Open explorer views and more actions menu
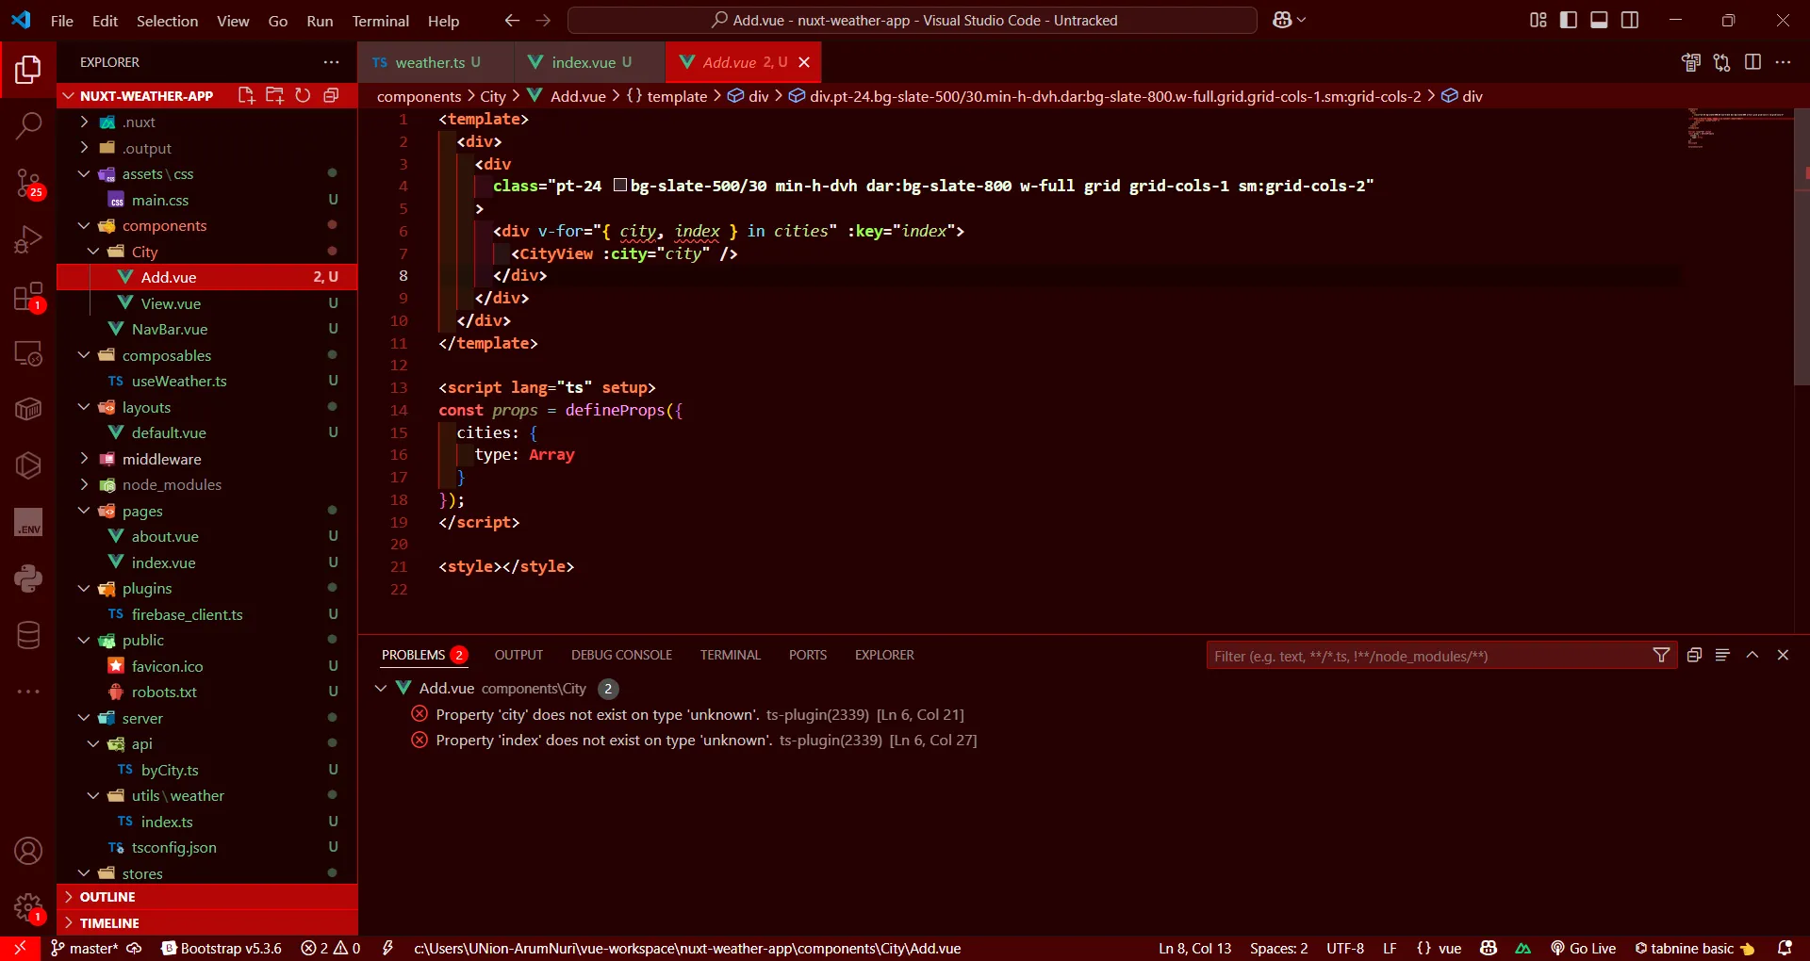The height and width of the screenshot is (961, 1810). click(x=331, y=62)
